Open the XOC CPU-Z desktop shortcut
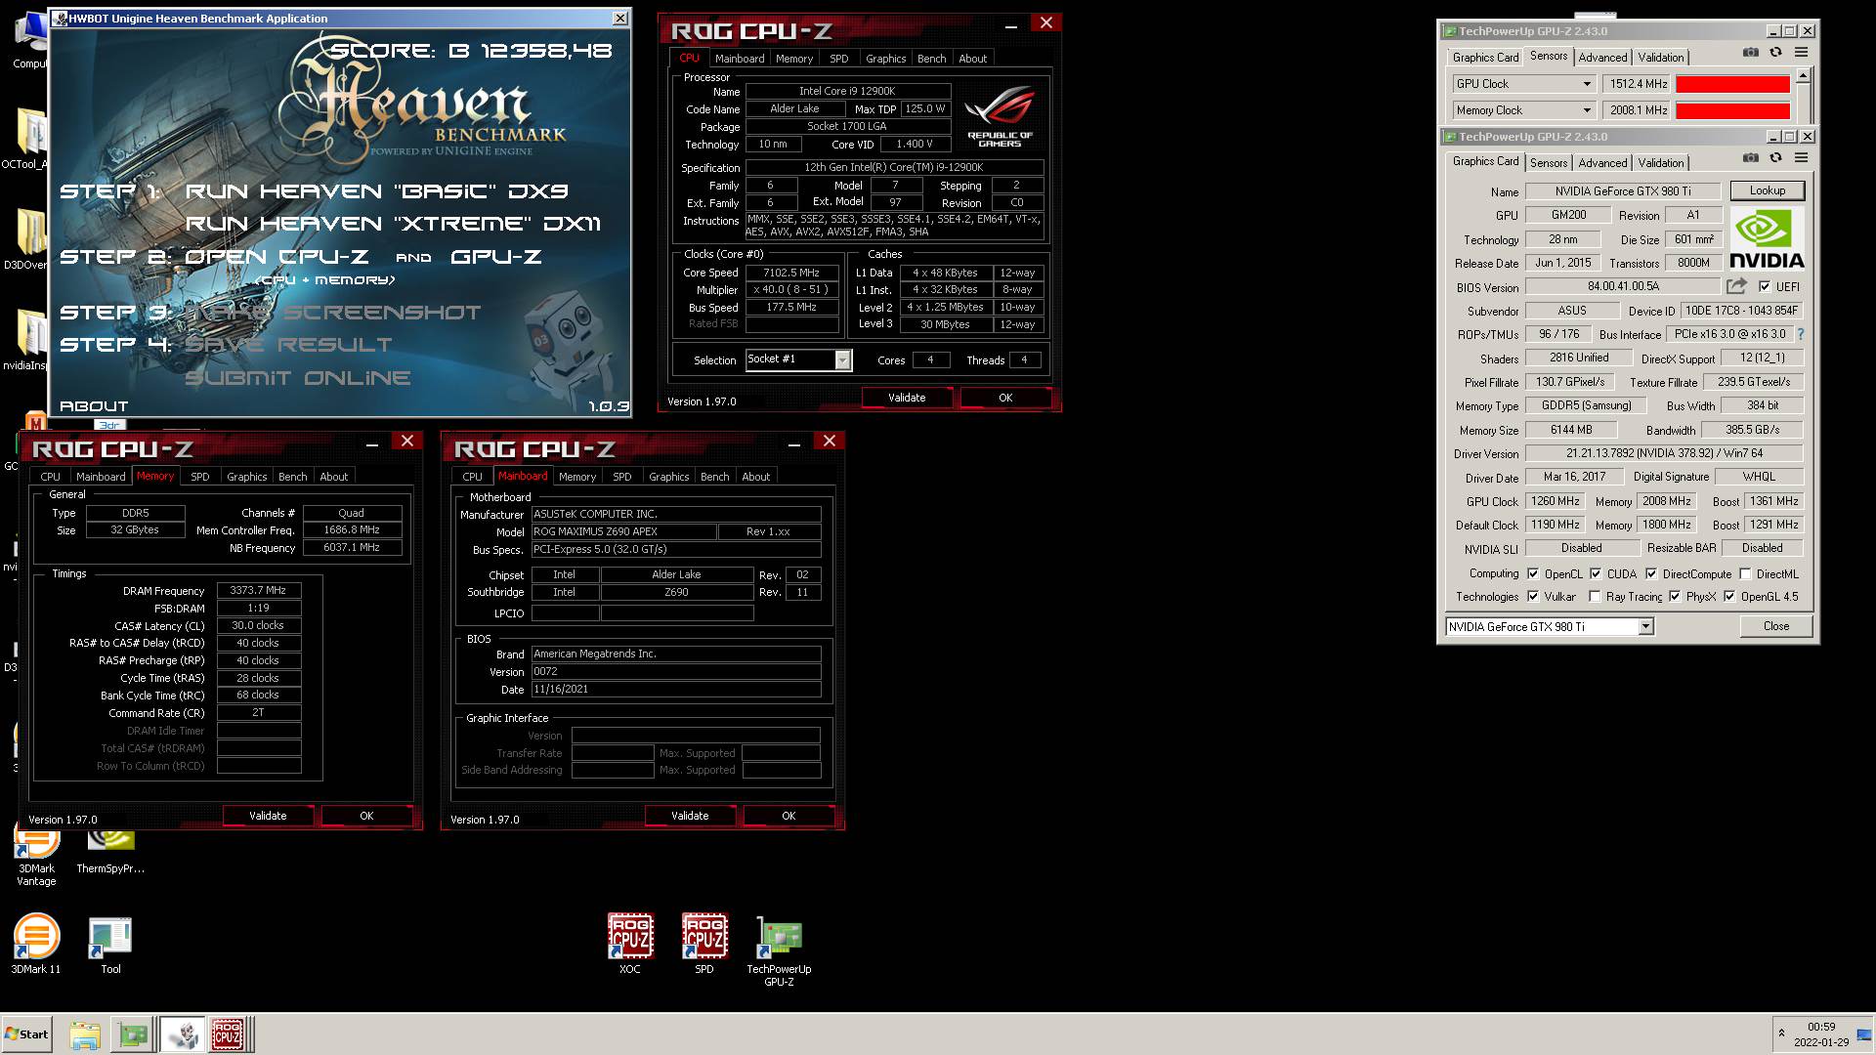1876x1055 pixels. pos(630,943)
